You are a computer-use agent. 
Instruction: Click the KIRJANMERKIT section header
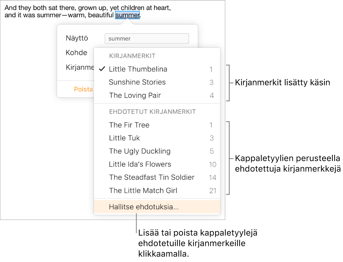click(132, 56)
